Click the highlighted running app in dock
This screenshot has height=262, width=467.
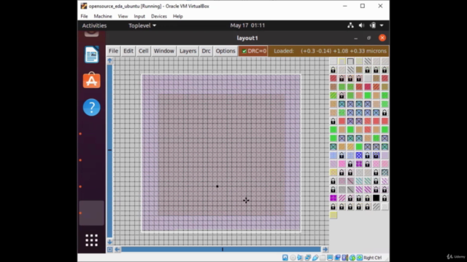91,213
